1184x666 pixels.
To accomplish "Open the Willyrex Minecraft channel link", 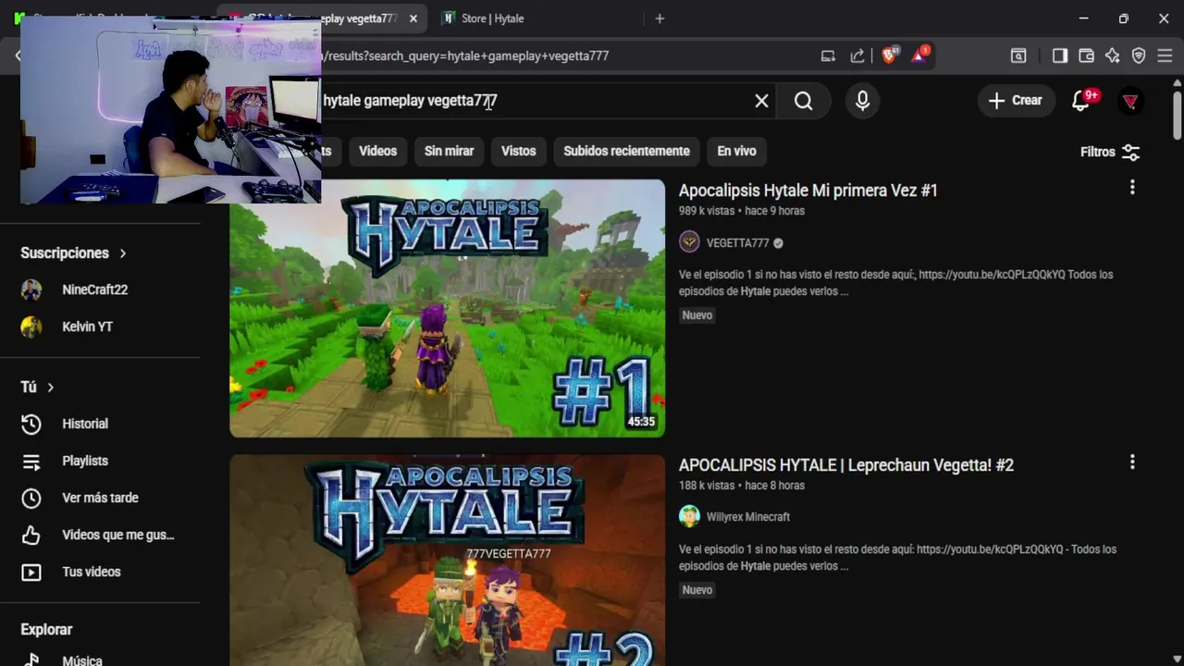I will tap(747, 517).
